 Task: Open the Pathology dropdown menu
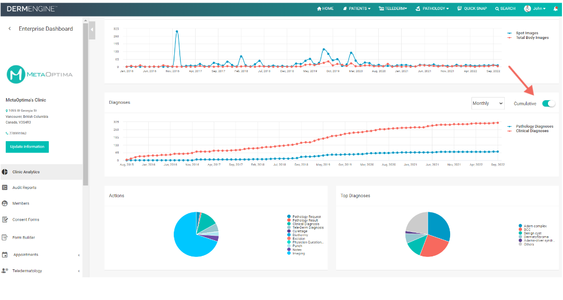(x=432, y=9)
